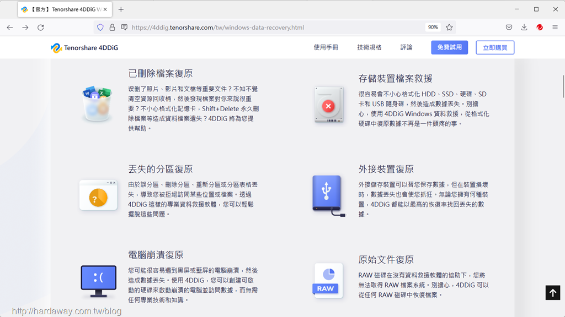Click the 免費試用 button
The height and width of the screenshot is (317, 565).
point(449,47)
